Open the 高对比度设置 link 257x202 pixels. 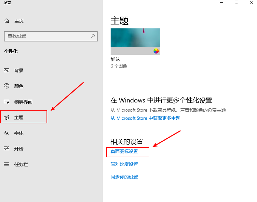[124, 164]
